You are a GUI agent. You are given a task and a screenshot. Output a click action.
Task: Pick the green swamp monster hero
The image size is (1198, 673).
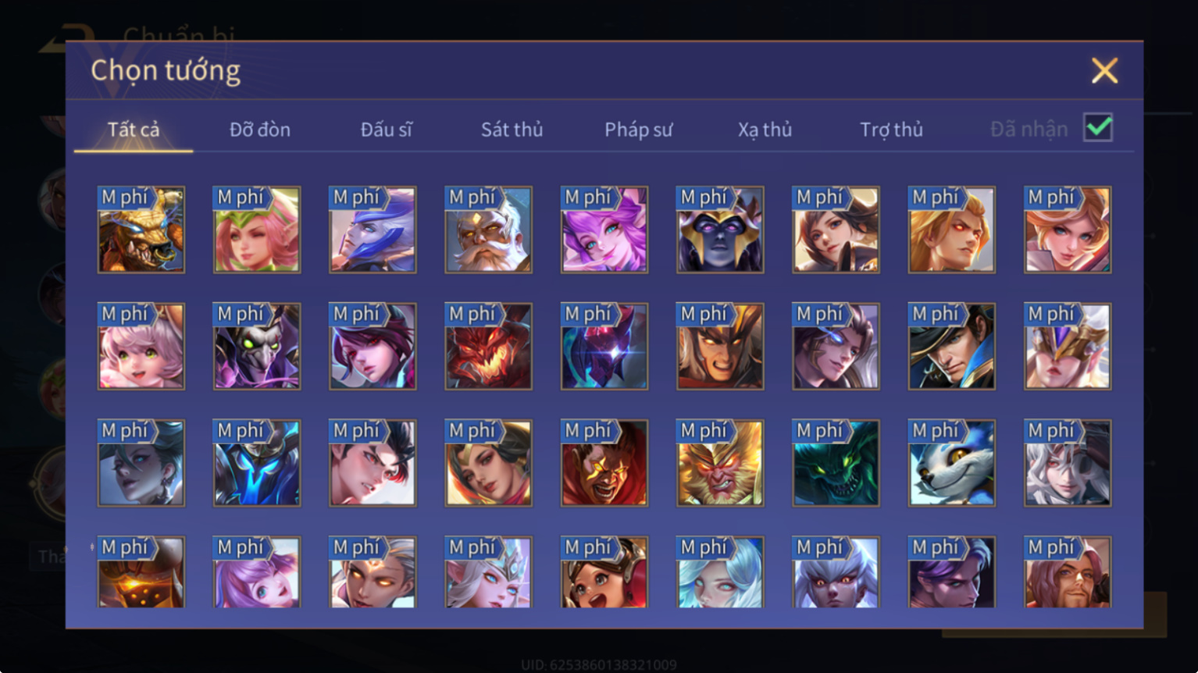tap(836, 463)
